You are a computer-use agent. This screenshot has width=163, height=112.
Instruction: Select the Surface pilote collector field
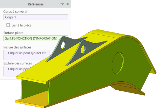coord(36,38)
